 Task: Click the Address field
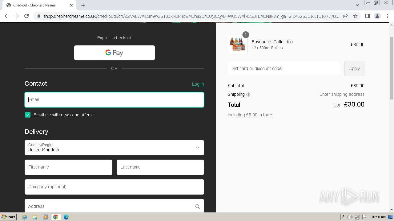click(x=114, y=206)
